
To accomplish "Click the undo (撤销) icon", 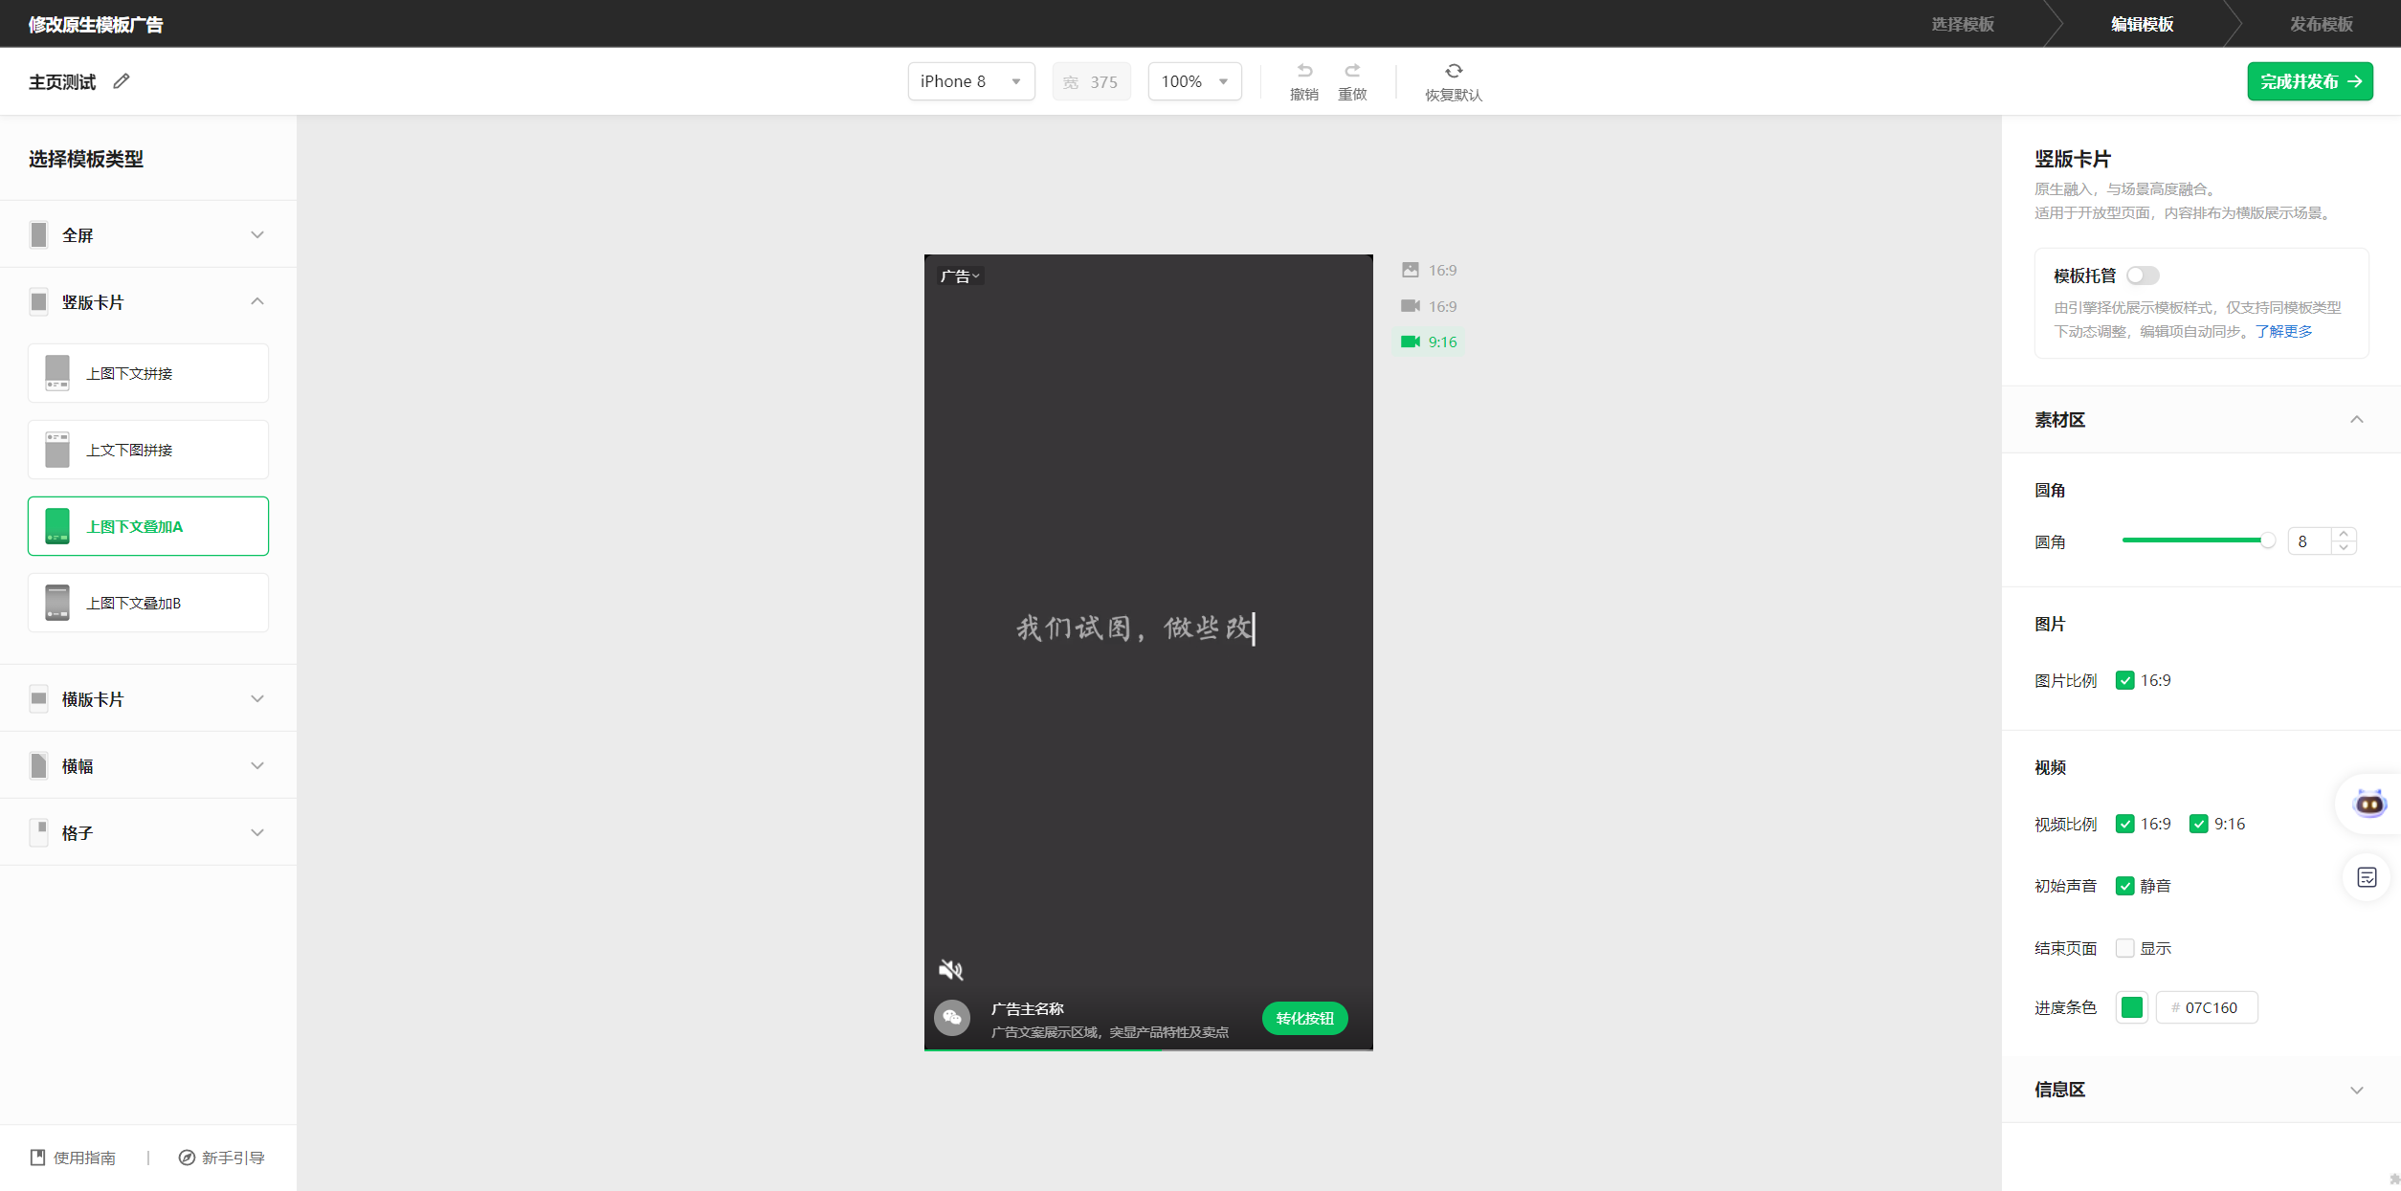I will pos(1304,72).
